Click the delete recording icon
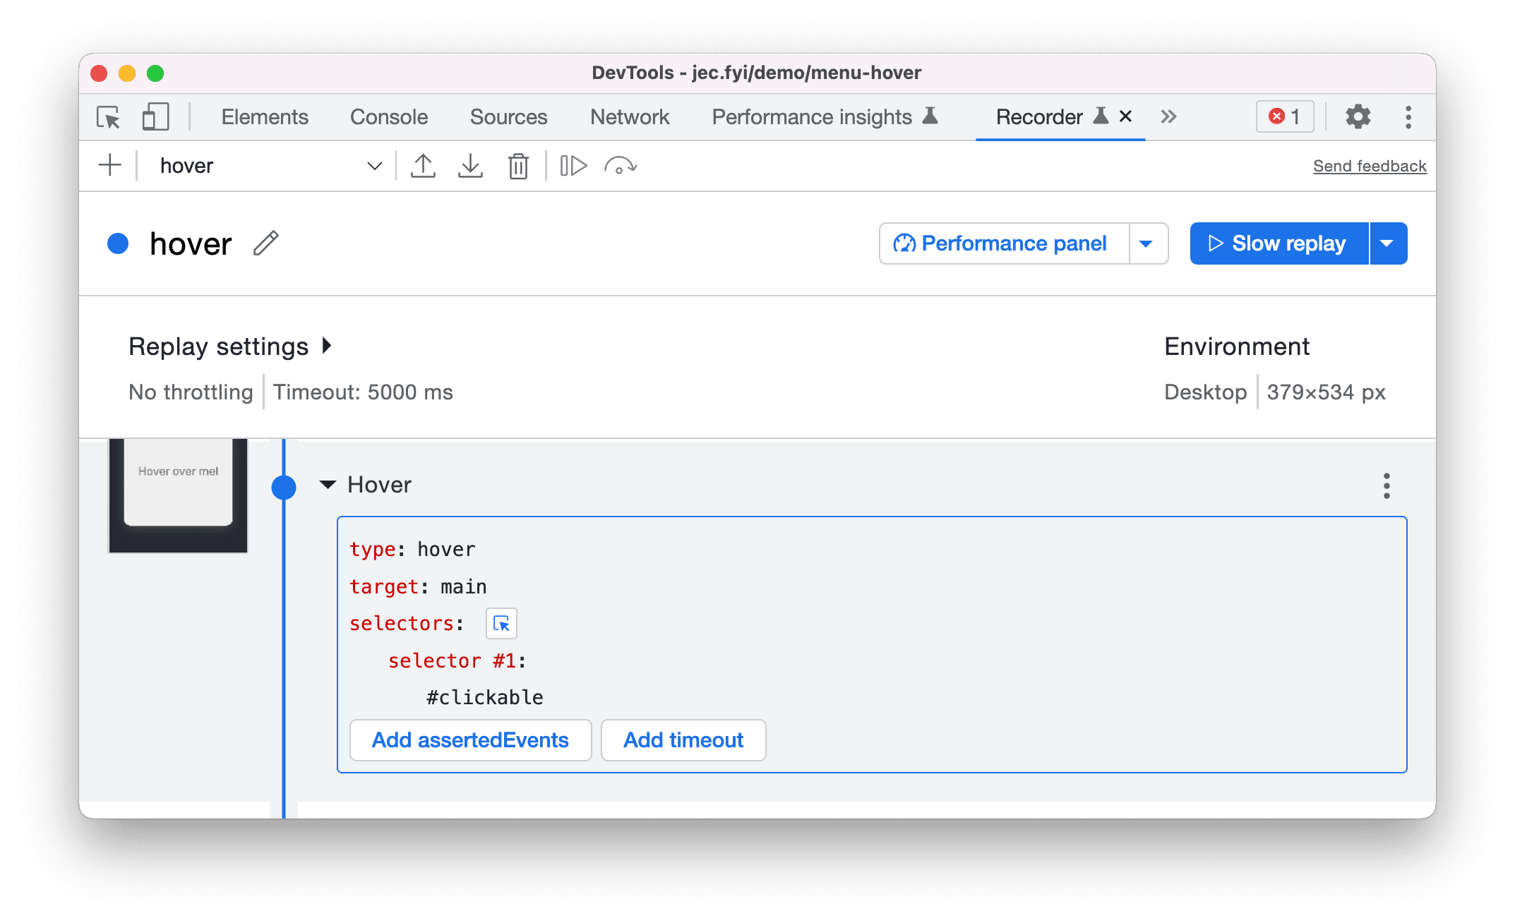Viewport: 1515px width, 923px height. coord(520,164)
